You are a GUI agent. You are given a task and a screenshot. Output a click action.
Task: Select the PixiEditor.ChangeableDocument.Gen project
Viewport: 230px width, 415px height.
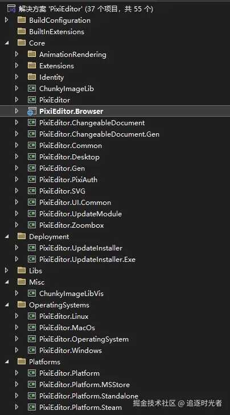click(99, 134)
